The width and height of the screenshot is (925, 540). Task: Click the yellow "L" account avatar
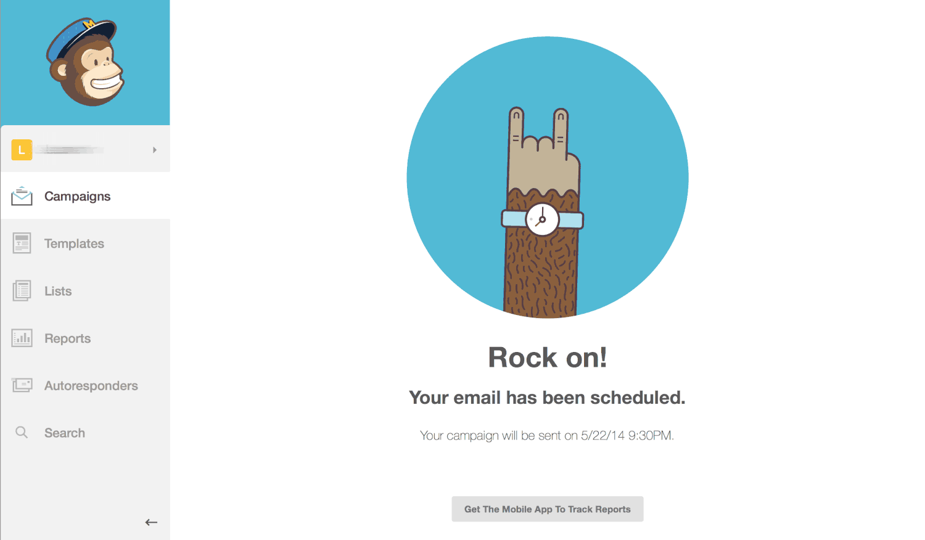pyautogui.click(x=22, y=150)
